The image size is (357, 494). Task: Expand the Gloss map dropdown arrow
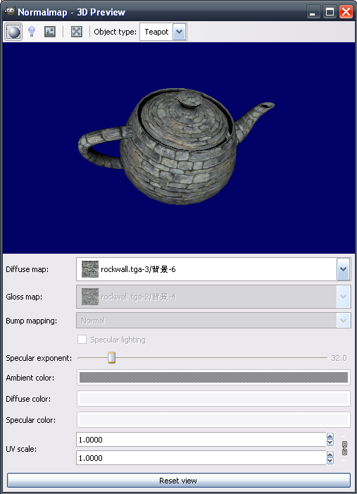tap(343, 297)
